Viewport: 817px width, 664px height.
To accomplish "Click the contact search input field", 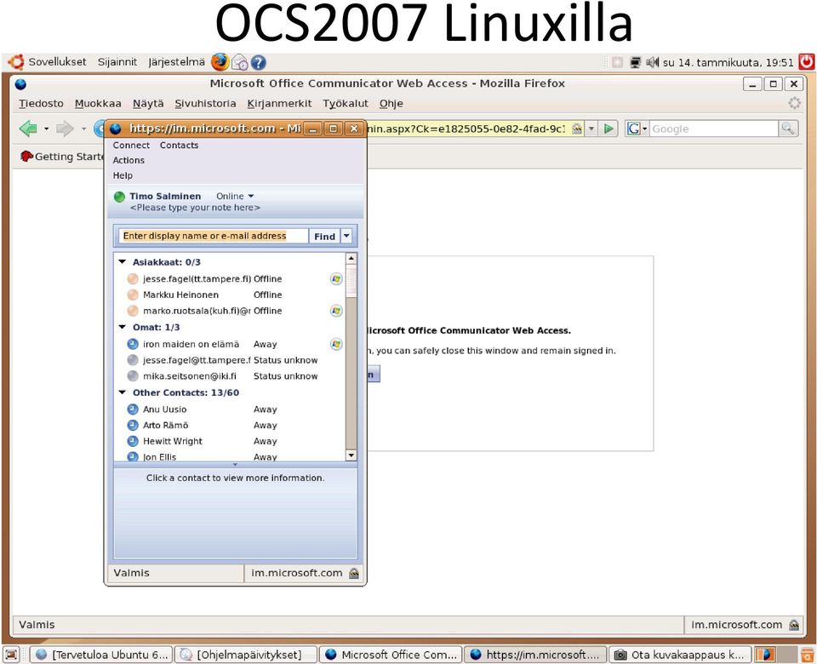I will [x=214, y=236].
